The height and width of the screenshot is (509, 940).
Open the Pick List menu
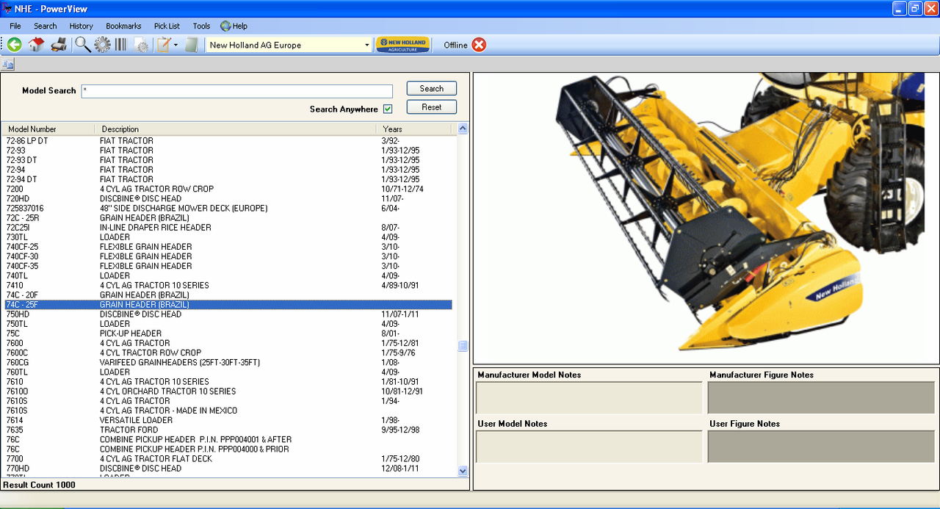tap(167, 26)
